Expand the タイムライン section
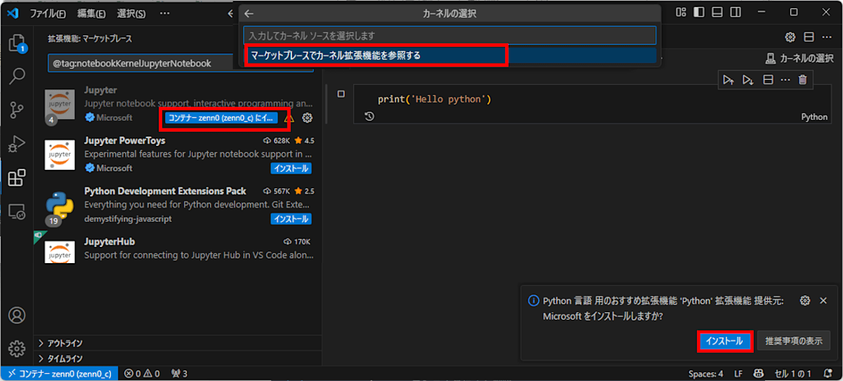843x381 pixels. point(178,359)
